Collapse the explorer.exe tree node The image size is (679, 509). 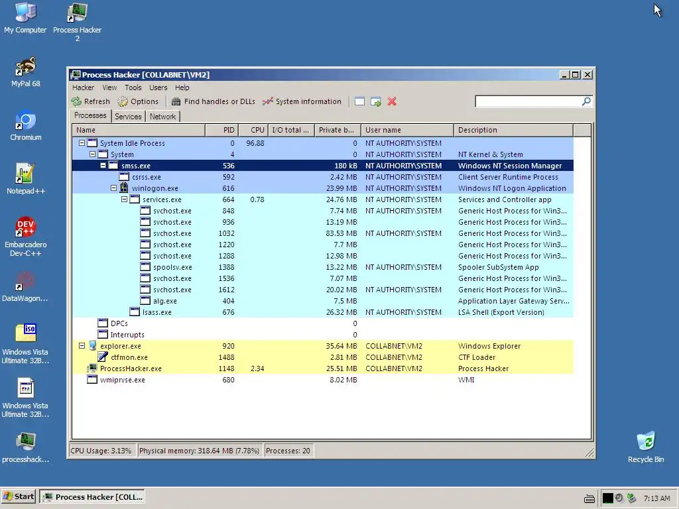coord(82,346)
